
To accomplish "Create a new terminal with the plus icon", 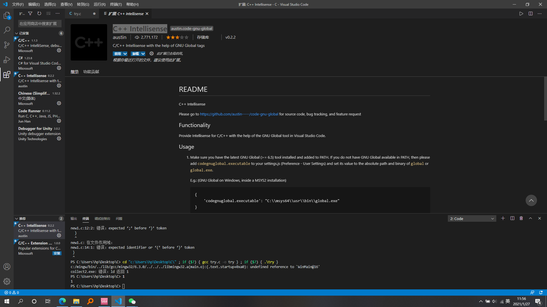I will (503, 218).
